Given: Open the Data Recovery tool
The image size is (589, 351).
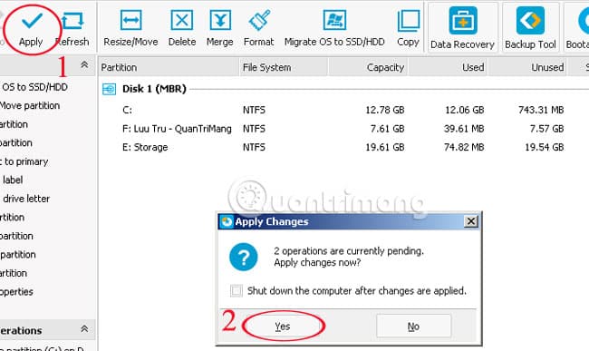Looking at the screenshot, I should (463, 21).
